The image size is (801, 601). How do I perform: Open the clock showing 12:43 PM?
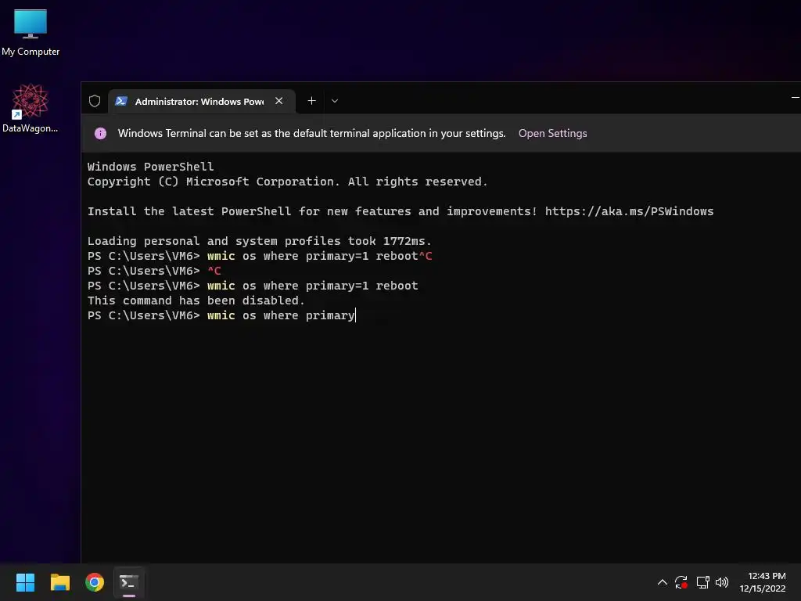763,582
